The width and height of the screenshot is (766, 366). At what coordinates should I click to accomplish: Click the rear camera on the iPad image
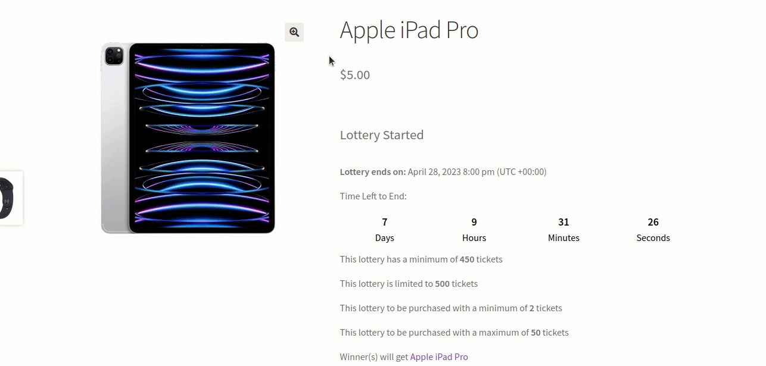coord(114,56)
